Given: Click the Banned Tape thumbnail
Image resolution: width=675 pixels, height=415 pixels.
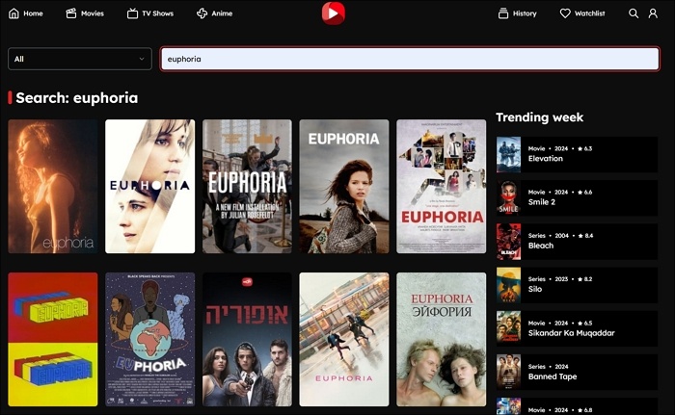Looking at the screenshot, I should pyautogui.click(x=508, y=372).
